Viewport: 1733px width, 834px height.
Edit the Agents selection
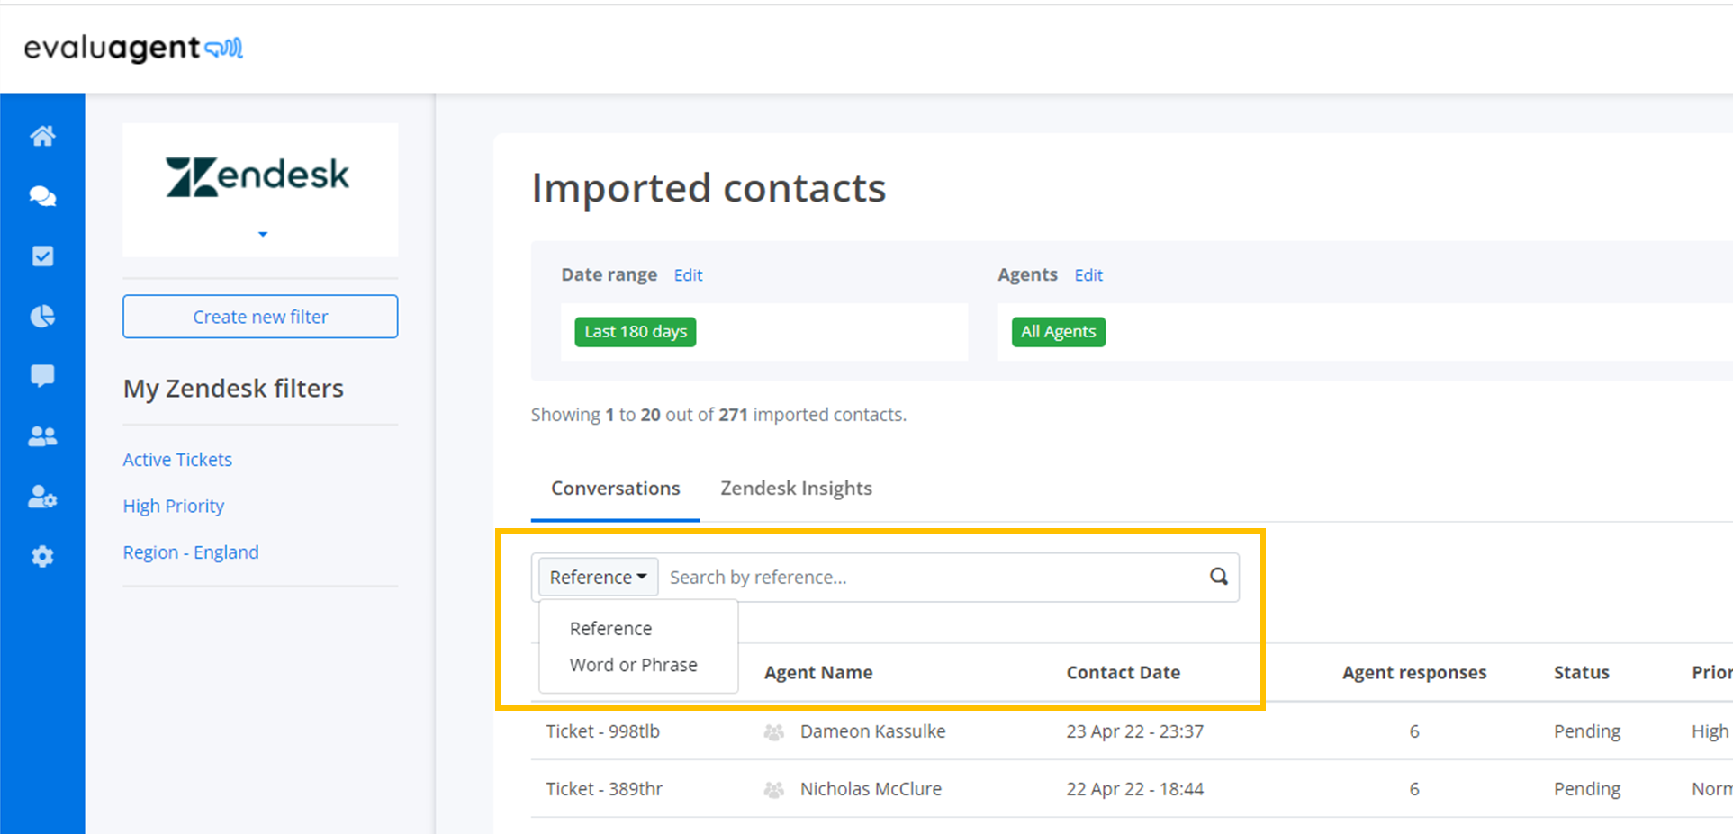click(x=1088, y=275)
